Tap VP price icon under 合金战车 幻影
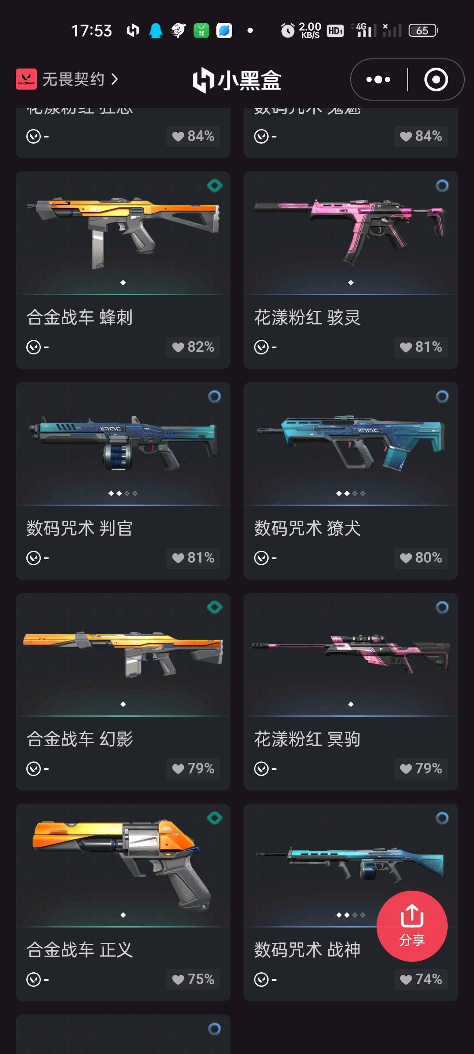The image size is (474, 1054). click(x=33, y=769)
